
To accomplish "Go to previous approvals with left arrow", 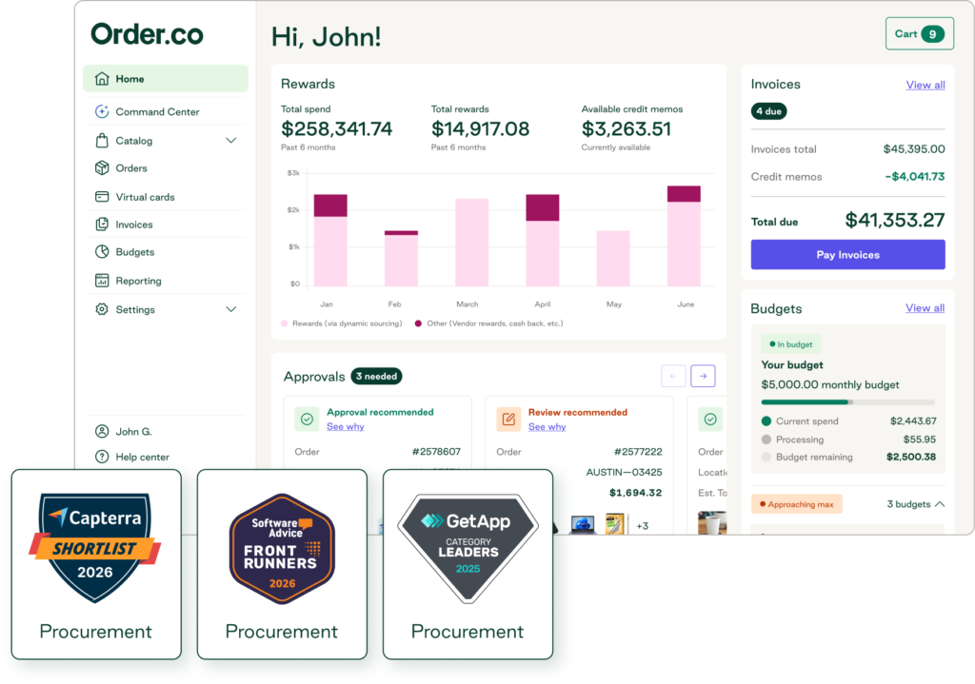I will coord(673,376).
